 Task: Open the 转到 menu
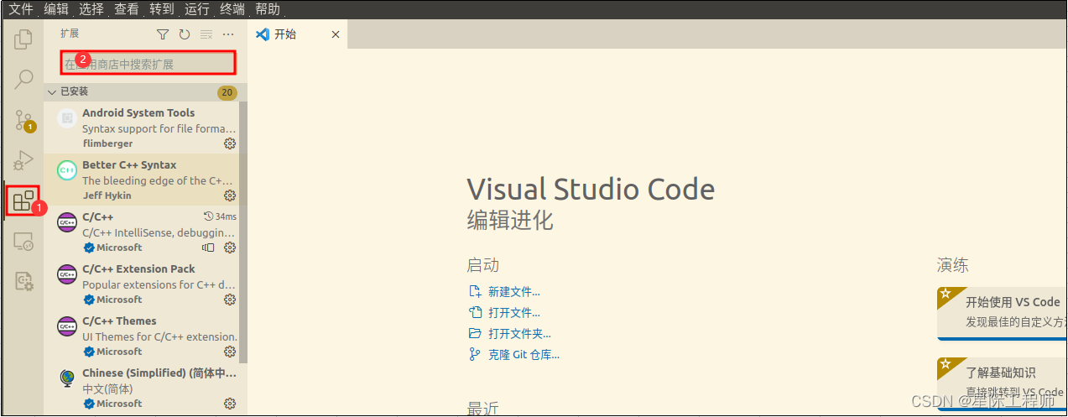[x=162, y=9]
